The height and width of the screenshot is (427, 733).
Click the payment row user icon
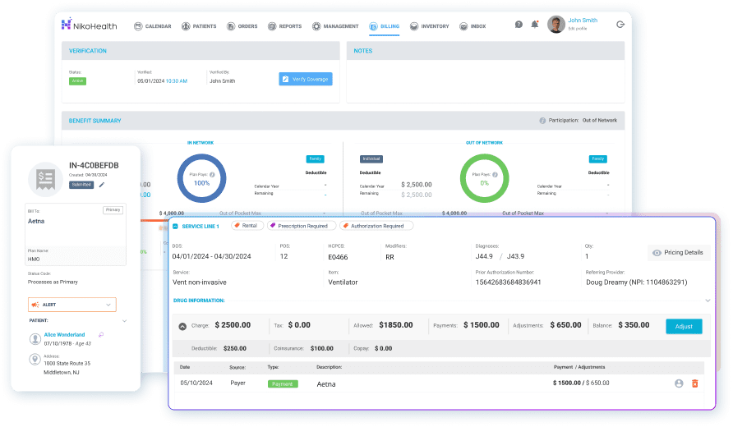coord(679,383)
